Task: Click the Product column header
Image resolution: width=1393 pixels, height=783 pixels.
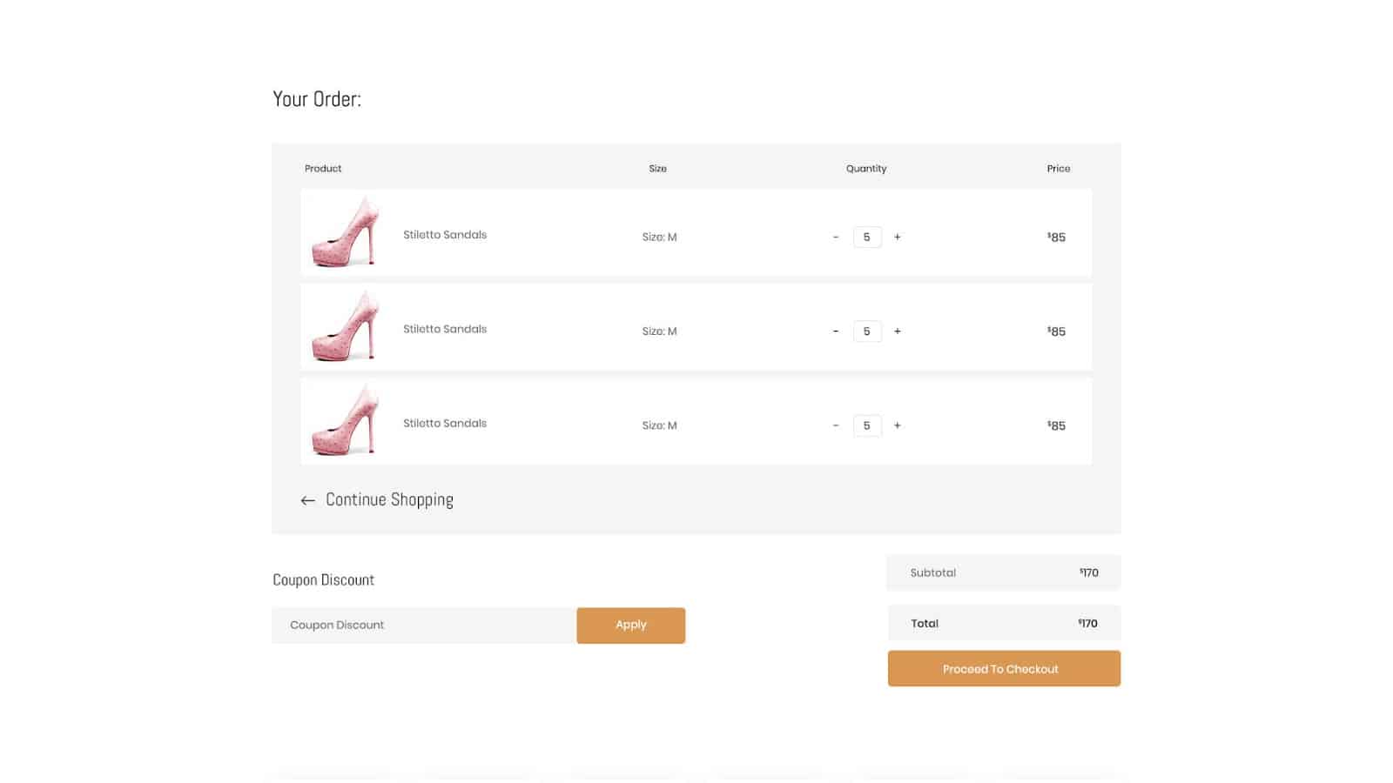Action: 323,169
